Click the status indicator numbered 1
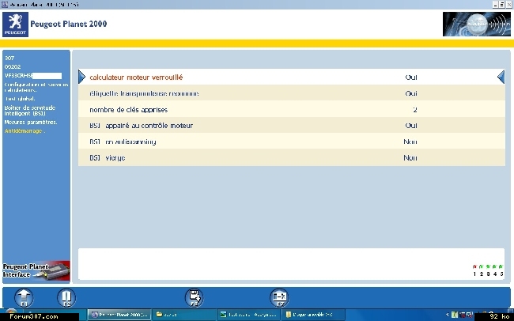The width and height of the screenshot is (514, 321). pyautogui.click(x=474, y=270)
